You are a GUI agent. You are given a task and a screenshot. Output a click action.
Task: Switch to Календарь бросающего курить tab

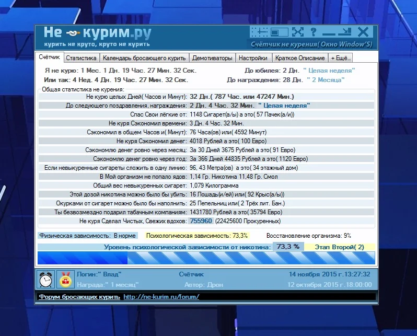[x=144, y=59]
